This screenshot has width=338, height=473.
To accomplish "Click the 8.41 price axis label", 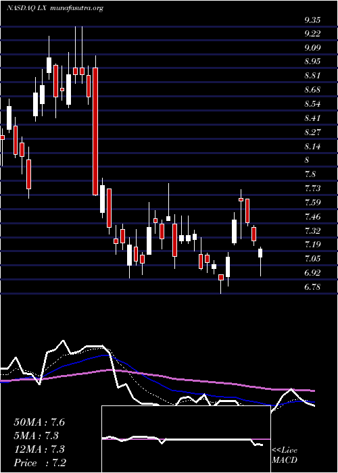I will (312, 118).
